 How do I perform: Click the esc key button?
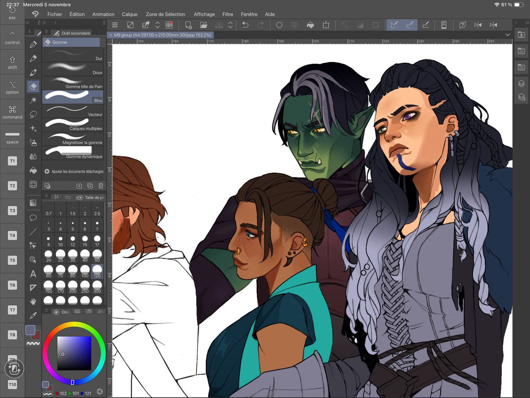coord(12,13)
